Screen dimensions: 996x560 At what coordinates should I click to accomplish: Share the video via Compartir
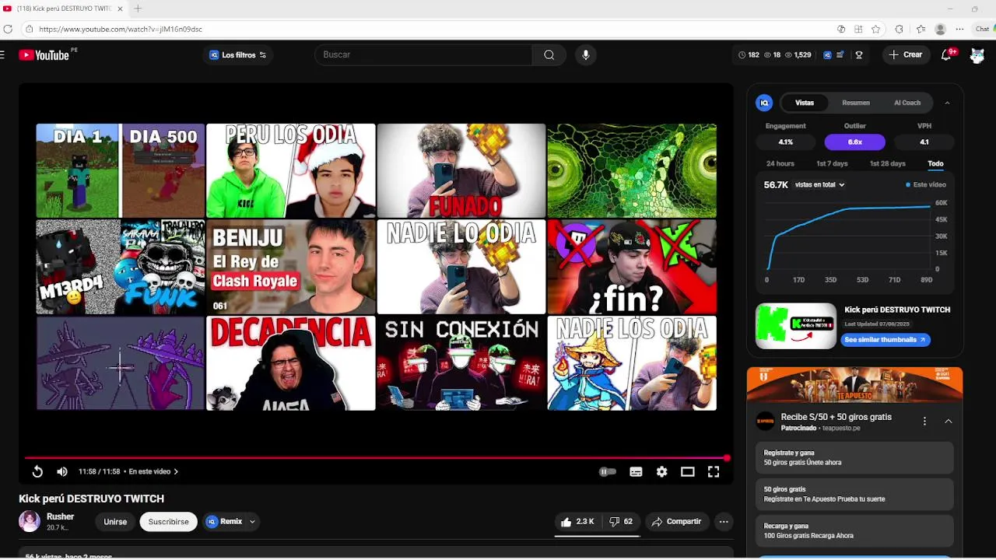[676, 522]
